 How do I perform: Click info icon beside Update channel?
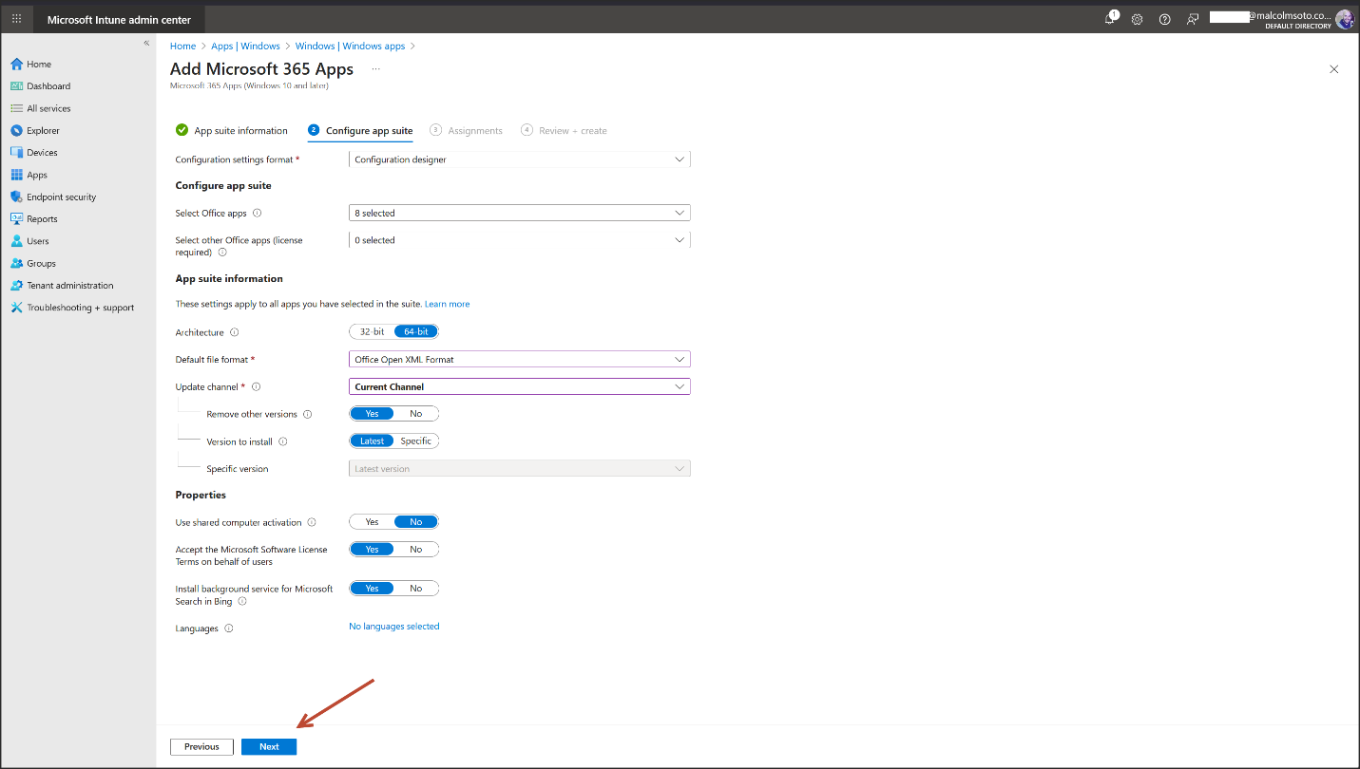coord(257,387)
